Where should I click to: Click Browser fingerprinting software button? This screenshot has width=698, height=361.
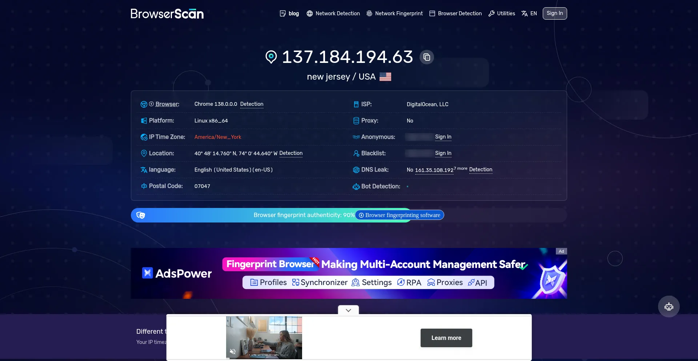[399, 215]
